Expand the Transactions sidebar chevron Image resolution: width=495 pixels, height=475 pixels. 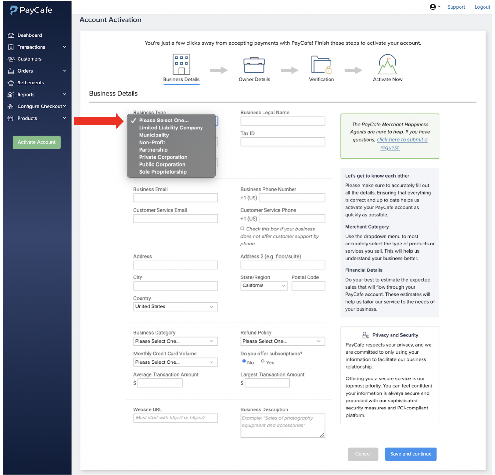(65, 47)
